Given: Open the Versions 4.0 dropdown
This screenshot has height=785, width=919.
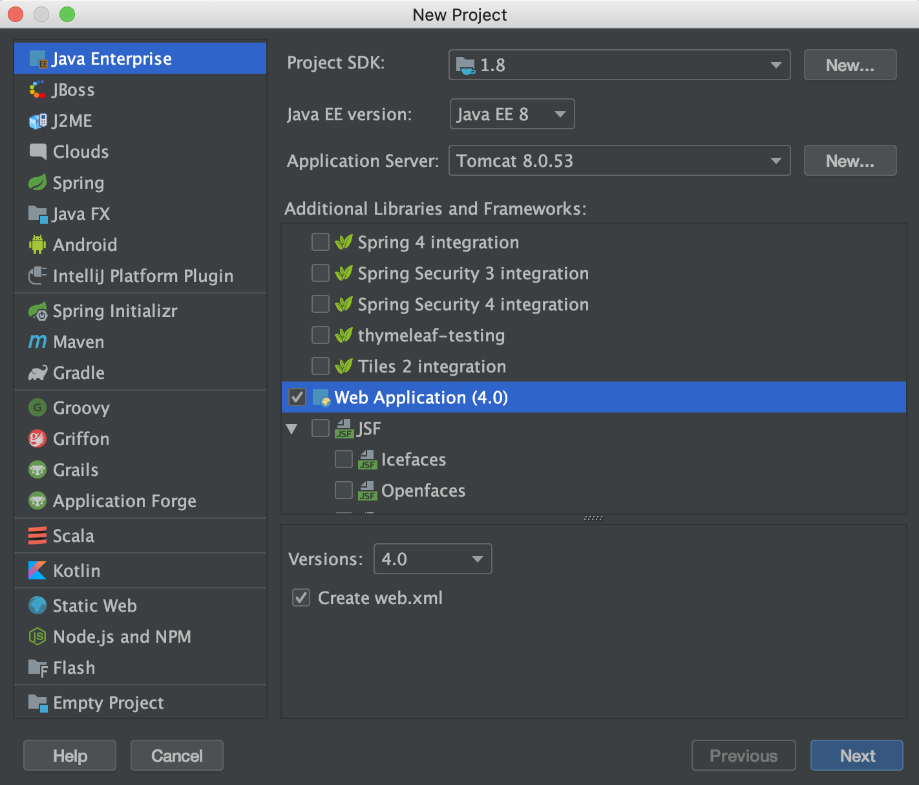Looking at the screenshot, I should pyautogui.click(x=433, y=559).
